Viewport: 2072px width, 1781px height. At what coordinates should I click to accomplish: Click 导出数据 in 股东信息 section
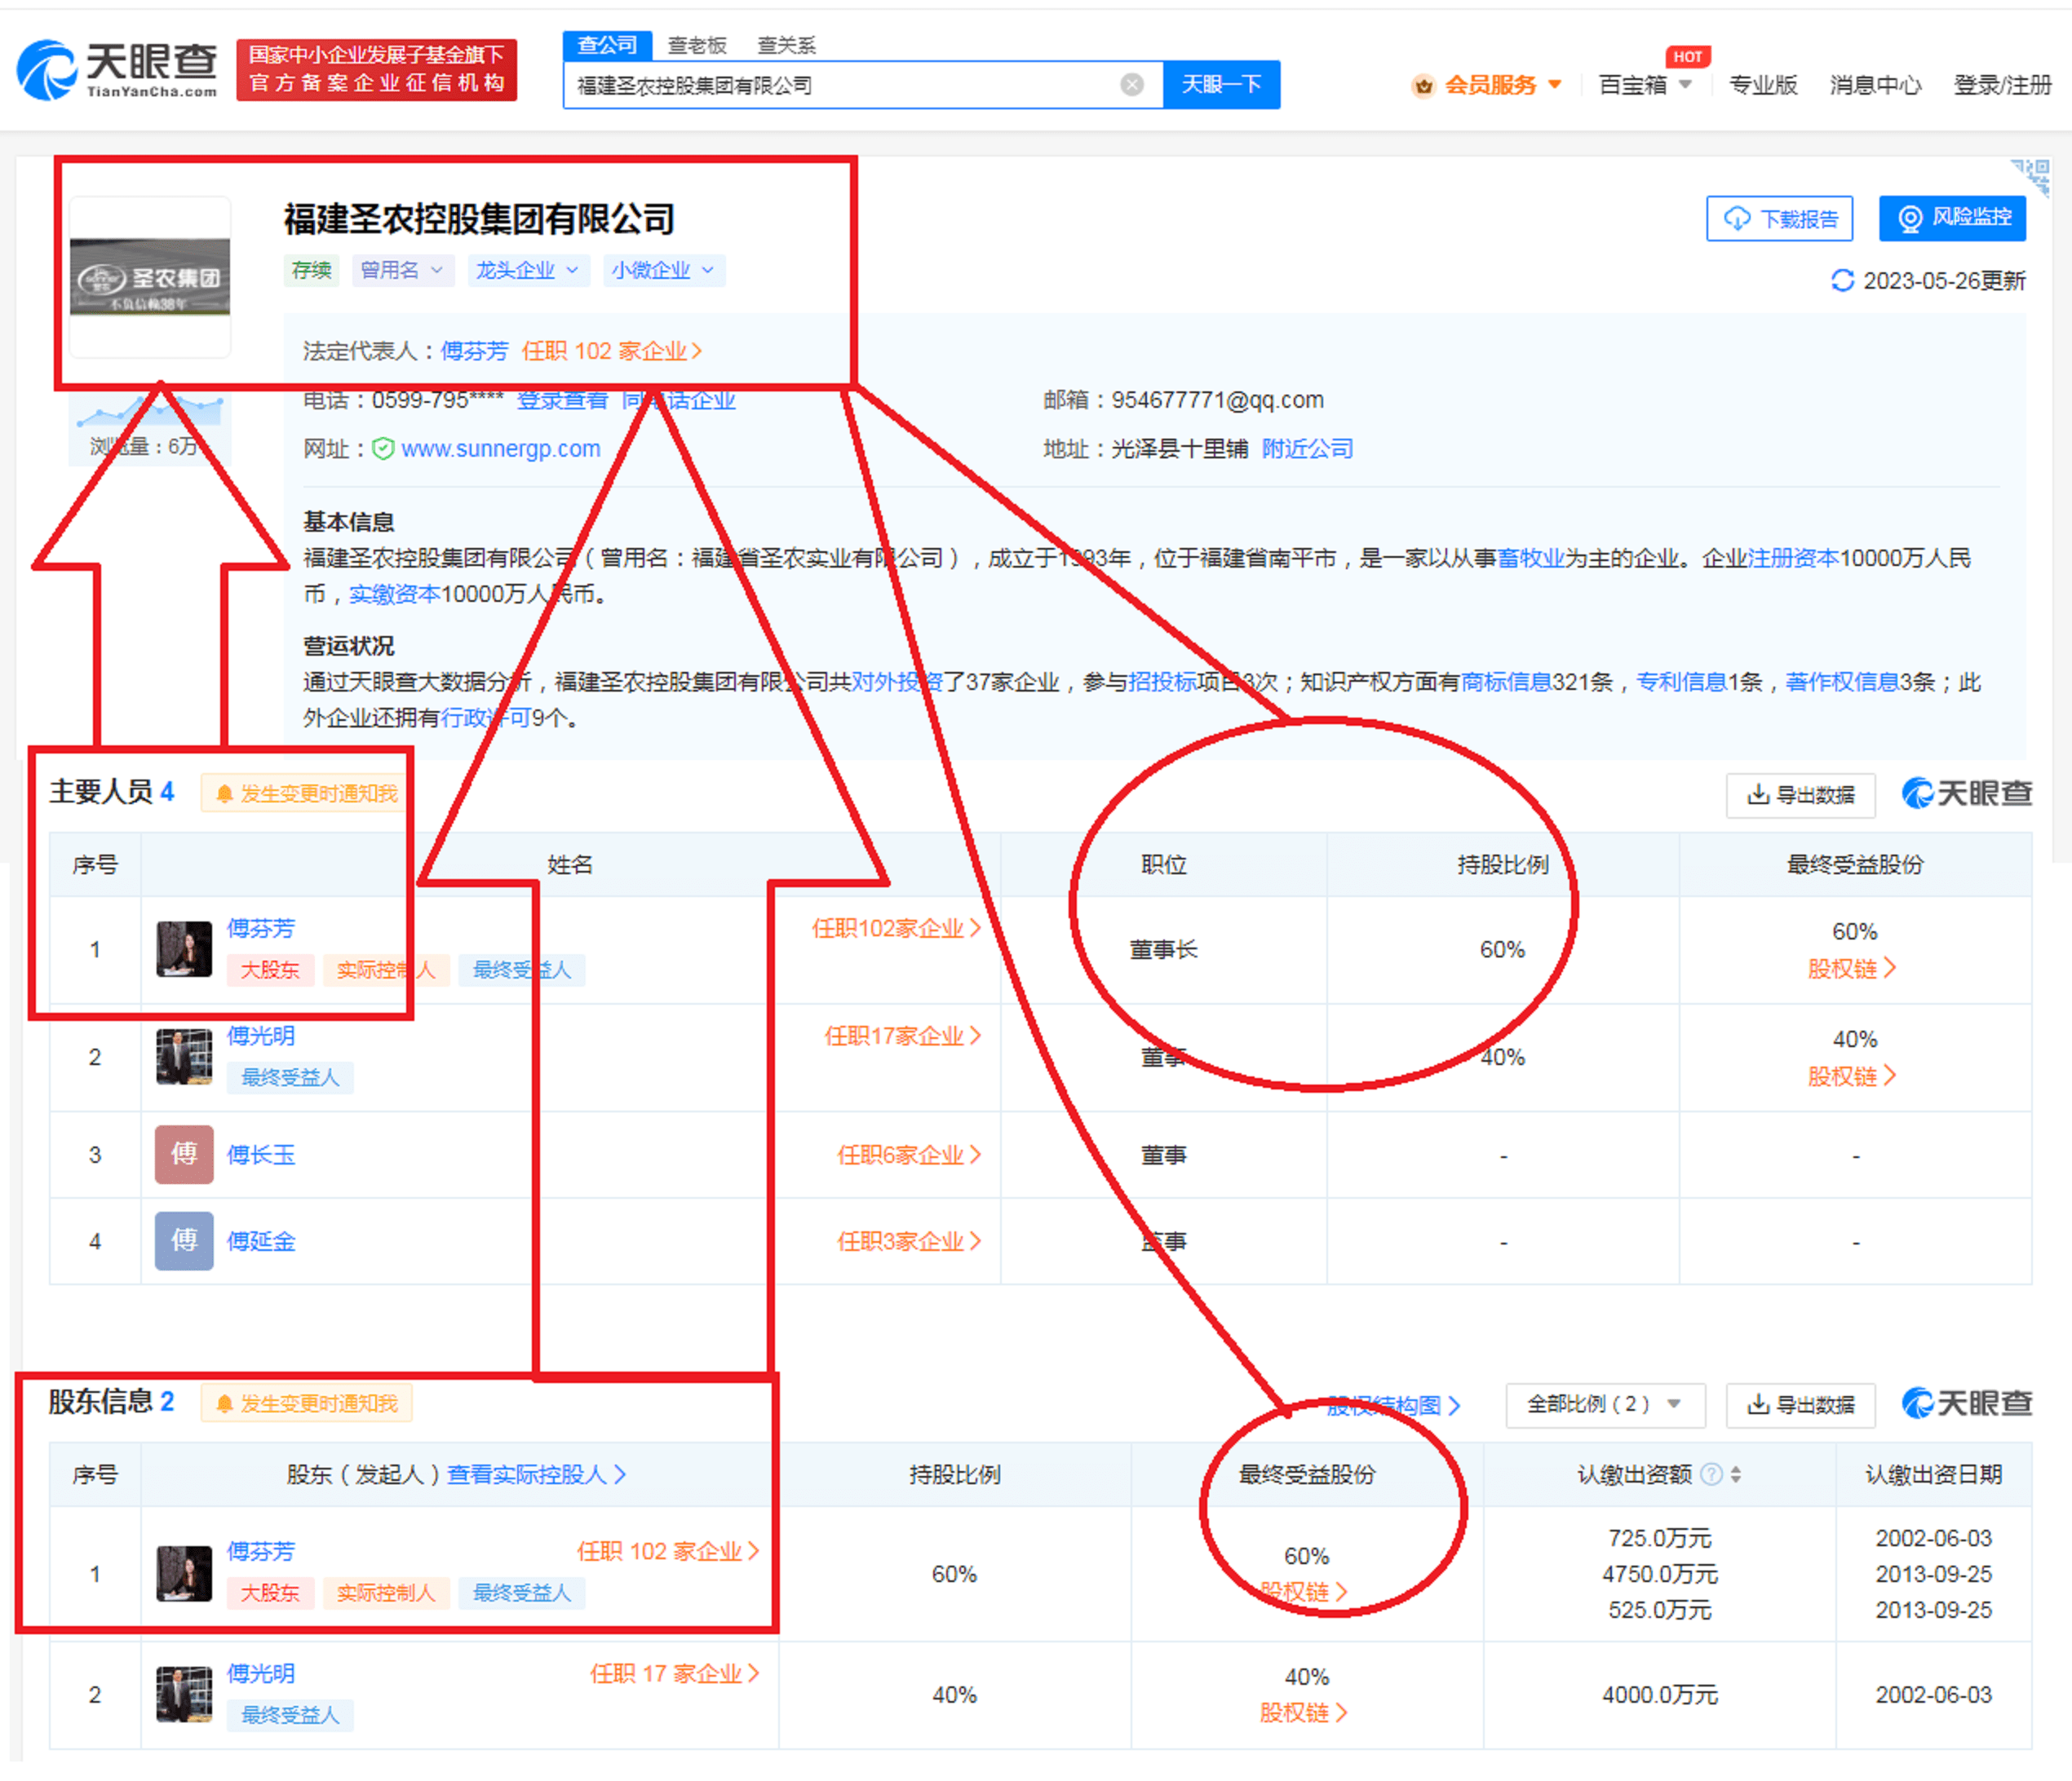click(x=1800, y=1404)
